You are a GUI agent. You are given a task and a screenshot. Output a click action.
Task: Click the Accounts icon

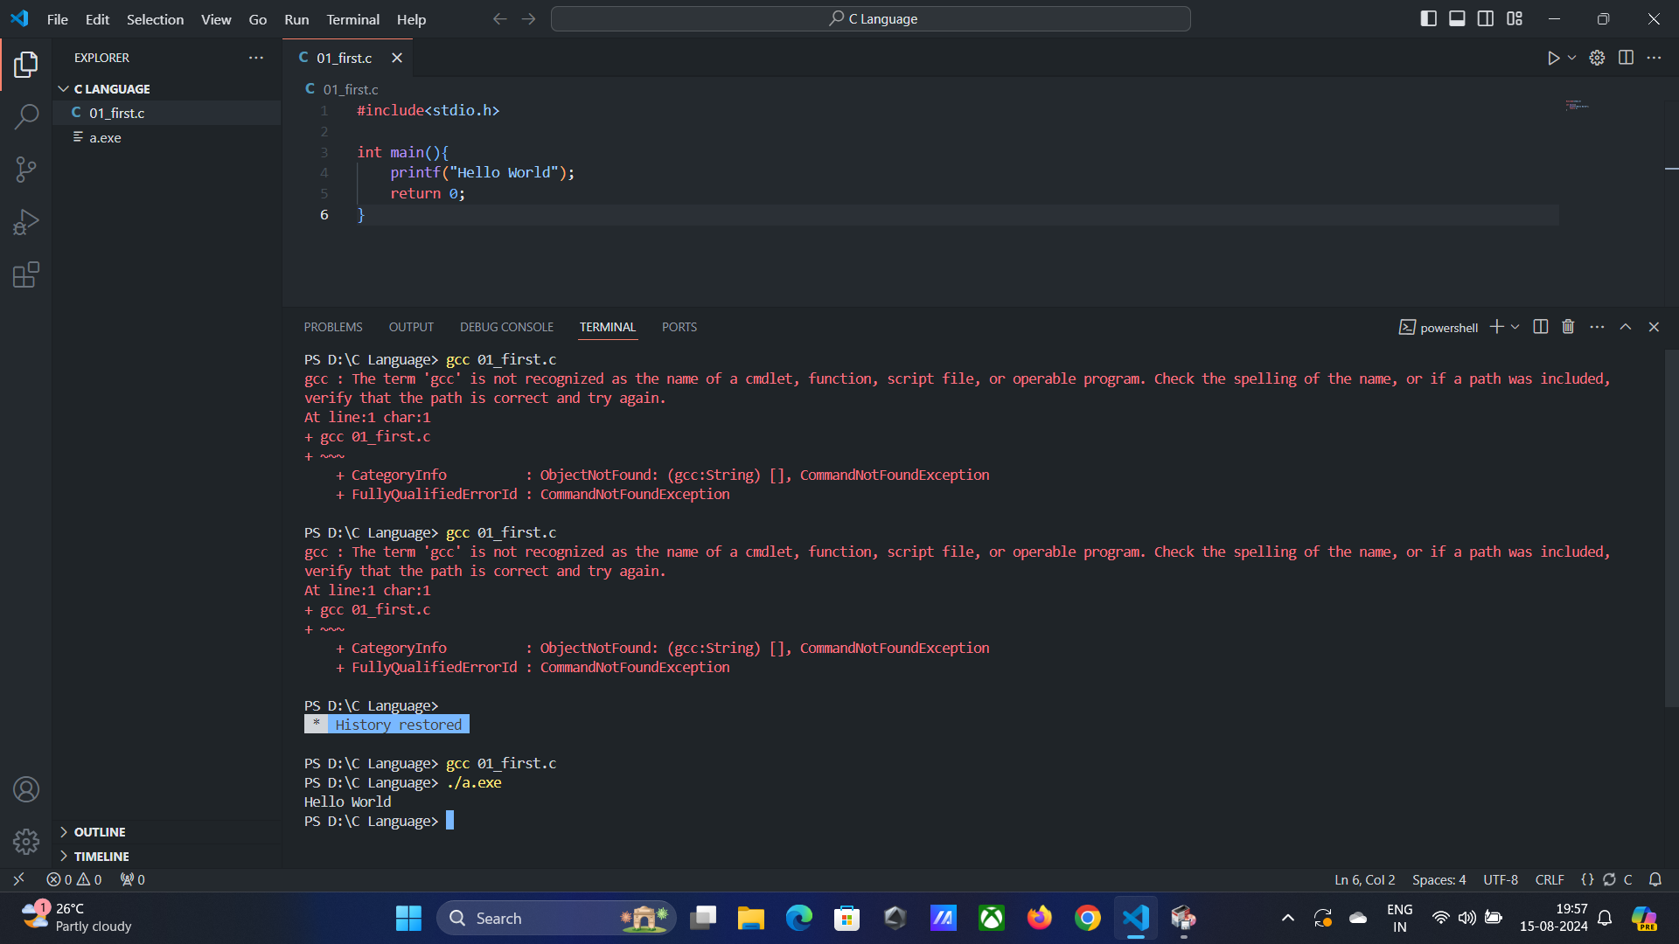26,789
